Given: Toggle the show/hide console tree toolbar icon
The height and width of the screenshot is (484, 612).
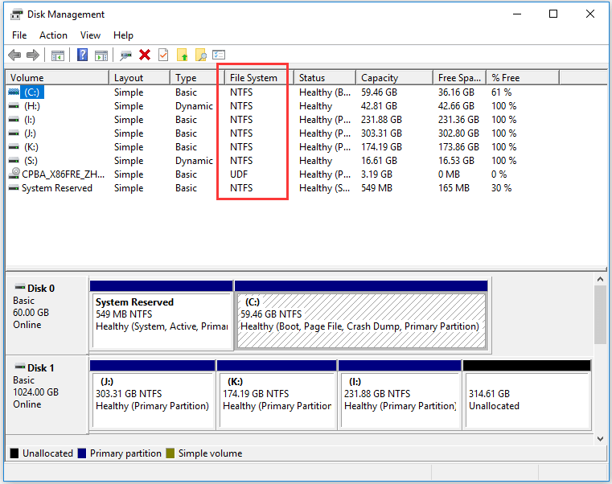Looking at the screenshot, I should click(58, 55).
